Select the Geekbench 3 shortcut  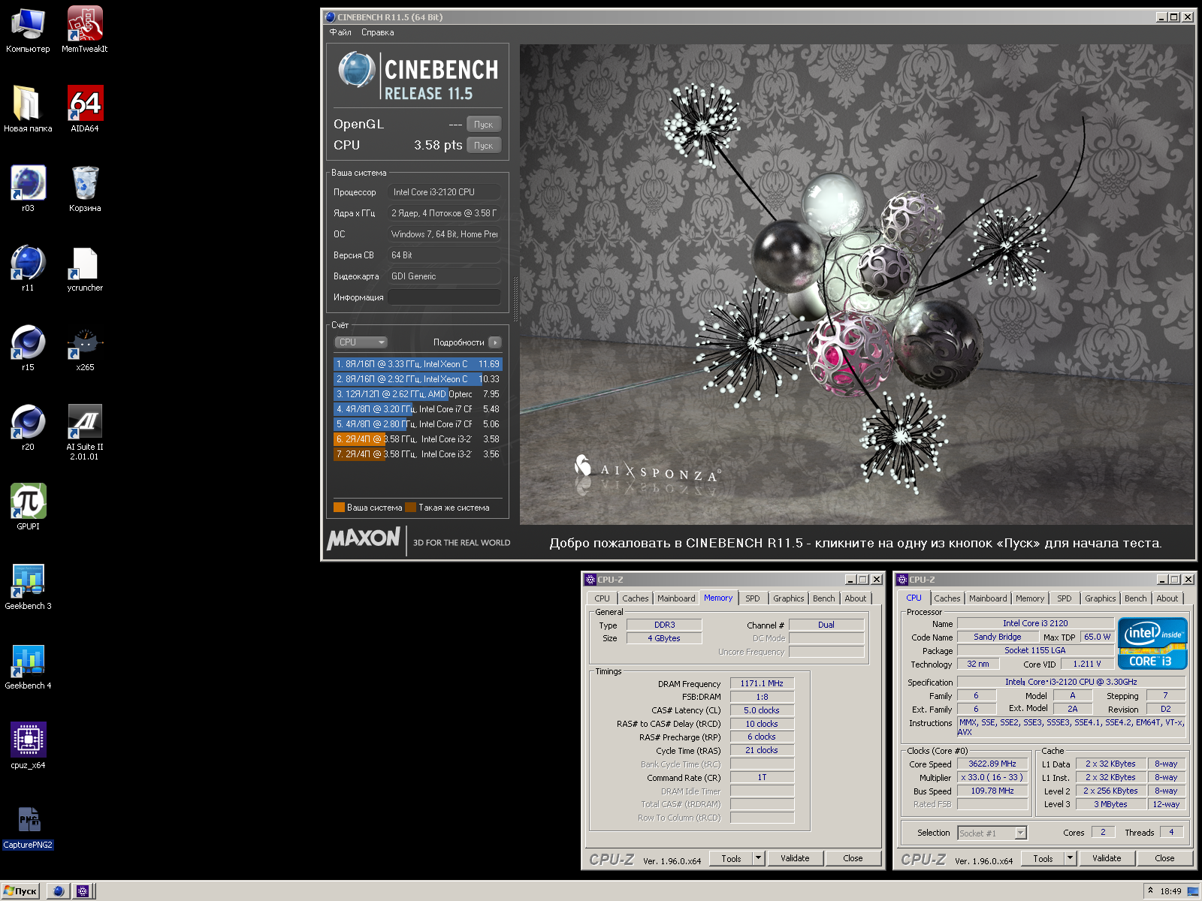click(28, 587)
